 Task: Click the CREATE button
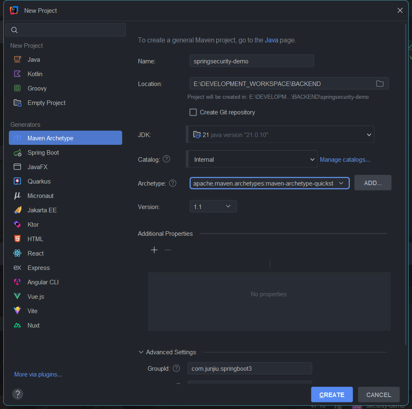[332, 395]
